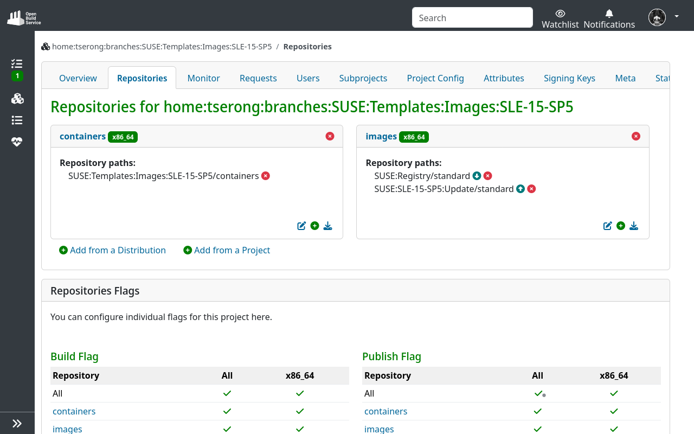694x434 pixels.
Task: Add a path to the images repository
Action: pyautogui.click(x=621, y=226)
